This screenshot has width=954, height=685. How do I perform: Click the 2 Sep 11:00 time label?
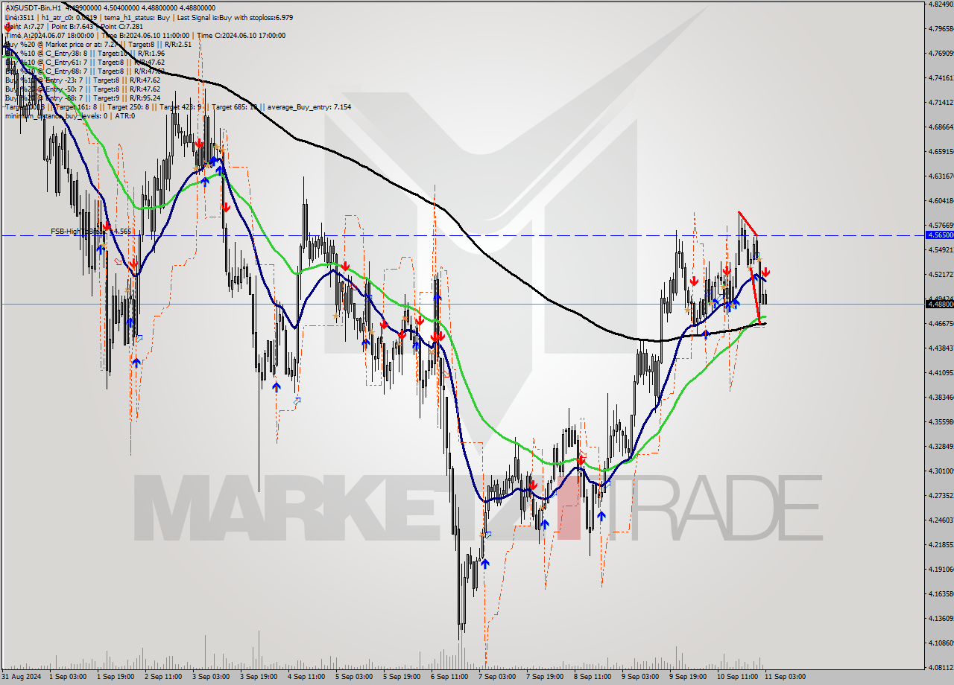pos(162,677)
